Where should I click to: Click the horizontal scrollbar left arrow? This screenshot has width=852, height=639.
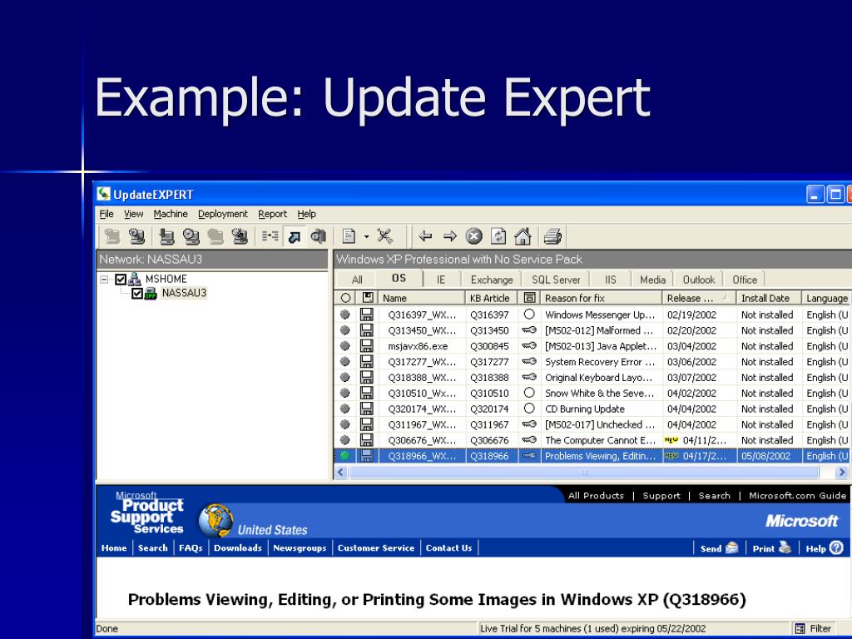[x=340, y=473]
